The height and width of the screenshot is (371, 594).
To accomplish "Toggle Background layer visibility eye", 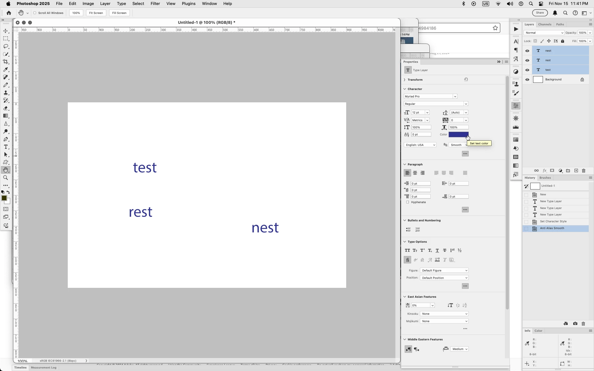I will (x=527, y=80).
